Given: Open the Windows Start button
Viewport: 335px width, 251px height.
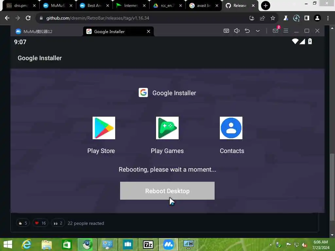Looking at the screenshot, I should (8, 244).
